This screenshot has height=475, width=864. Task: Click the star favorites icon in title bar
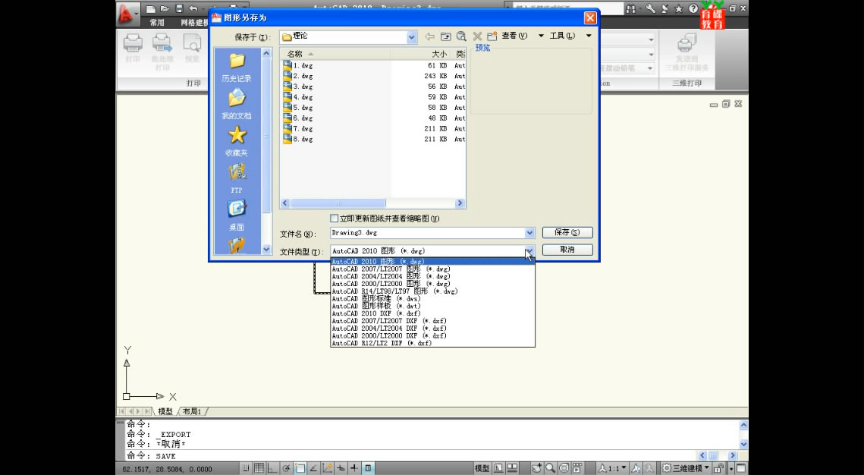[679, 9]
